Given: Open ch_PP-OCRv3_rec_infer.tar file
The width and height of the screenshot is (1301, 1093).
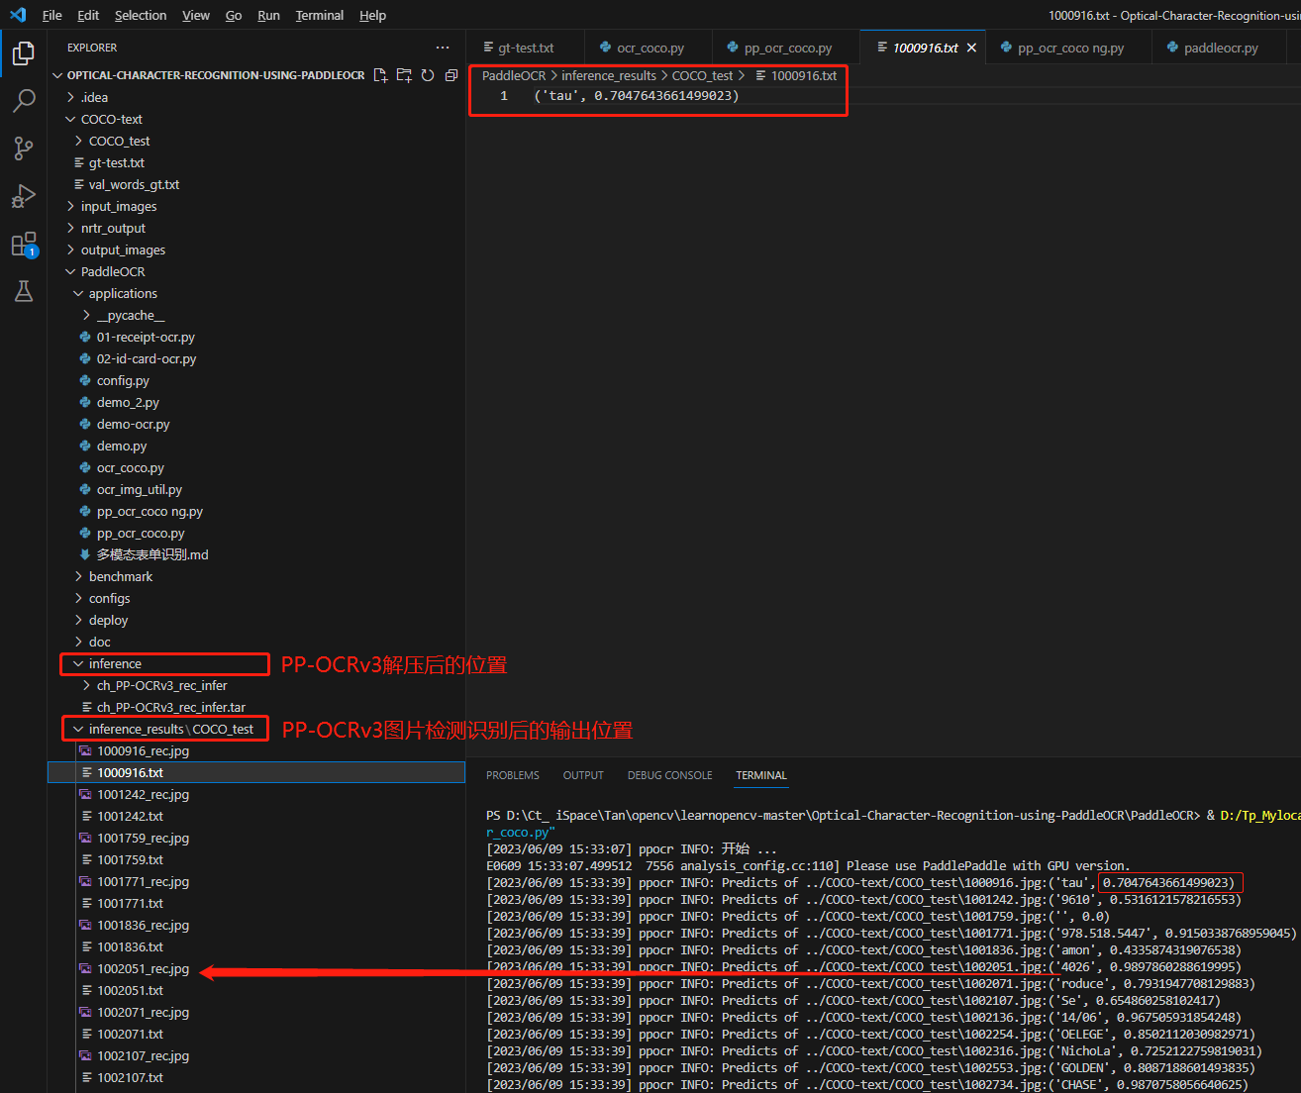Looking at the screenshot, I should [256, 707].
